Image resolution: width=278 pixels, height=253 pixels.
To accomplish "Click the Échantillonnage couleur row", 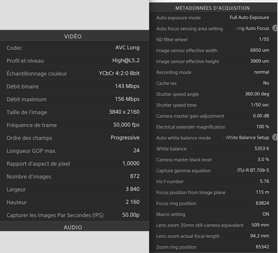I will click(73, 74).
